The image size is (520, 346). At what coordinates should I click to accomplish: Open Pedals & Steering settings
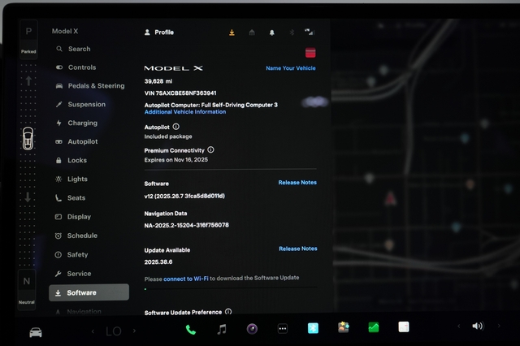pyautogui.click(x=90, y=86)
